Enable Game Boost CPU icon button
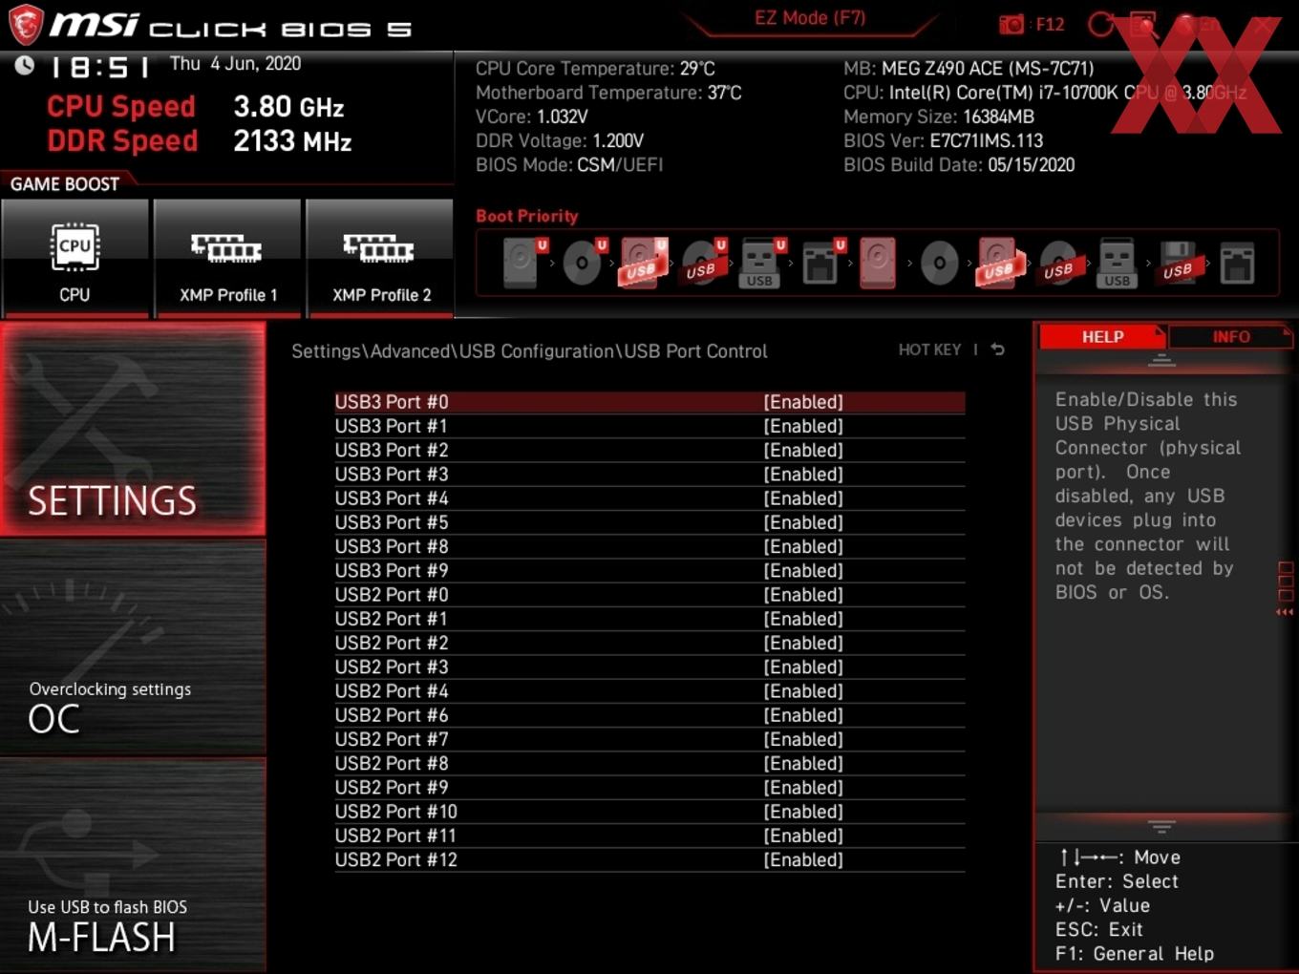Screen dimensions: 1299x974 tap(75, 258)
